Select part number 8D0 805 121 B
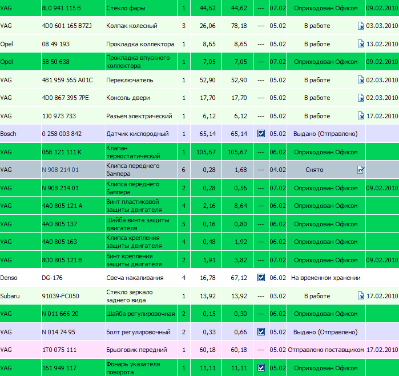The height and width of the screenshot is (376, 399). [x=62, y=260]
